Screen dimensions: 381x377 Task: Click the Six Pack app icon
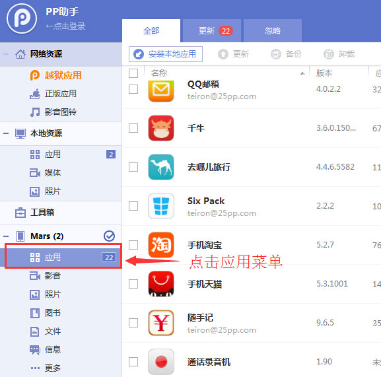coord(161,206)
